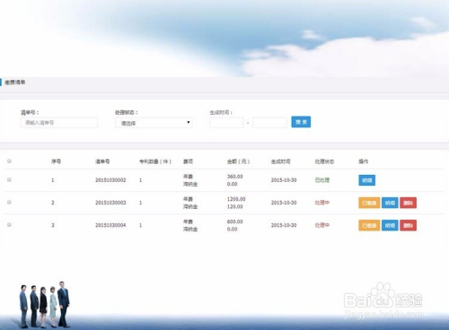Click the amount 600.00

[235, 221]
